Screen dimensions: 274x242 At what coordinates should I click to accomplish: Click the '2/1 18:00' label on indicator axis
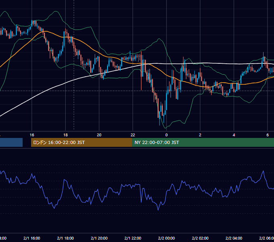tap(65, 238)
